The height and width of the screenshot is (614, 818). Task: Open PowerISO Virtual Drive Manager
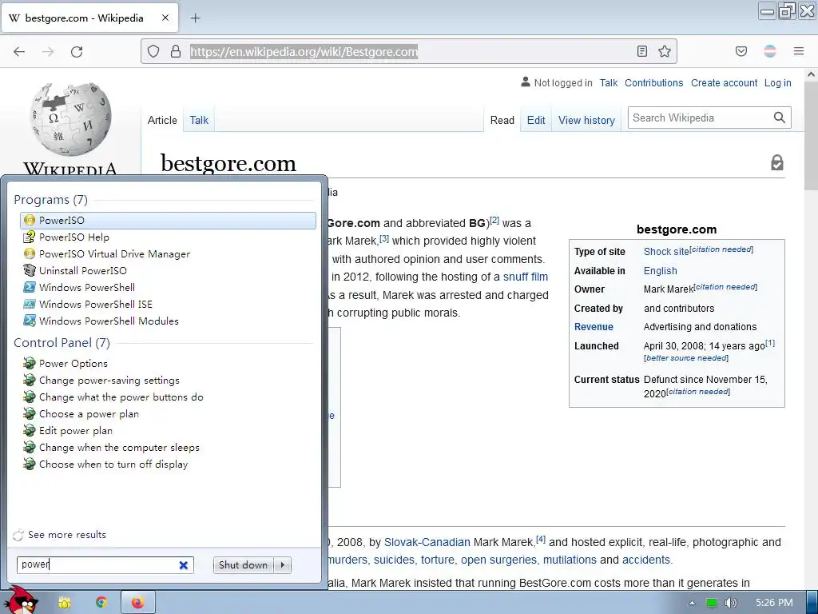168,253
